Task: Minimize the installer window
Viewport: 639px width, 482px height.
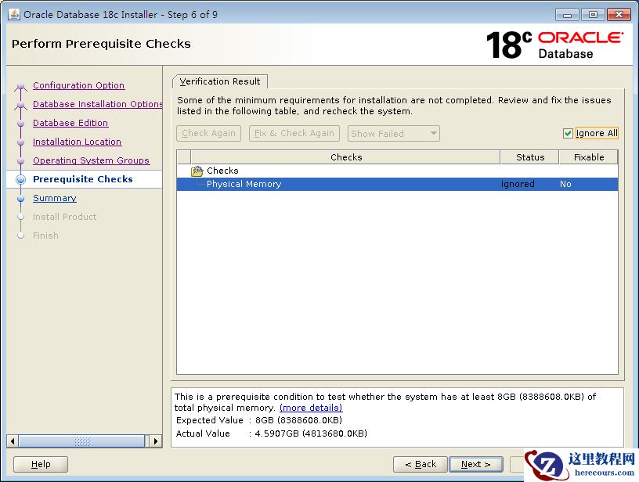Action: [x=567, y=15]
